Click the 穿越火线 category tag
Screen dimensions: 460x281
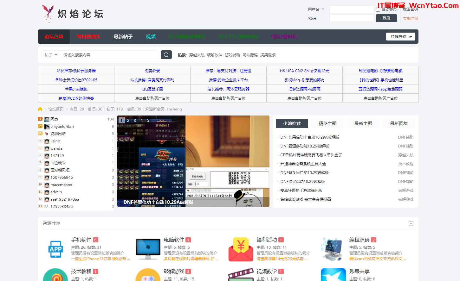coord(406,155)
